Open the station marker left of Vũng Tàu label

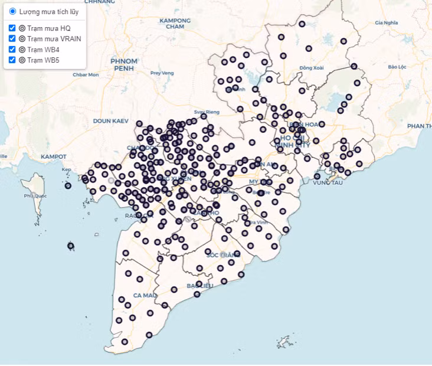317,176
